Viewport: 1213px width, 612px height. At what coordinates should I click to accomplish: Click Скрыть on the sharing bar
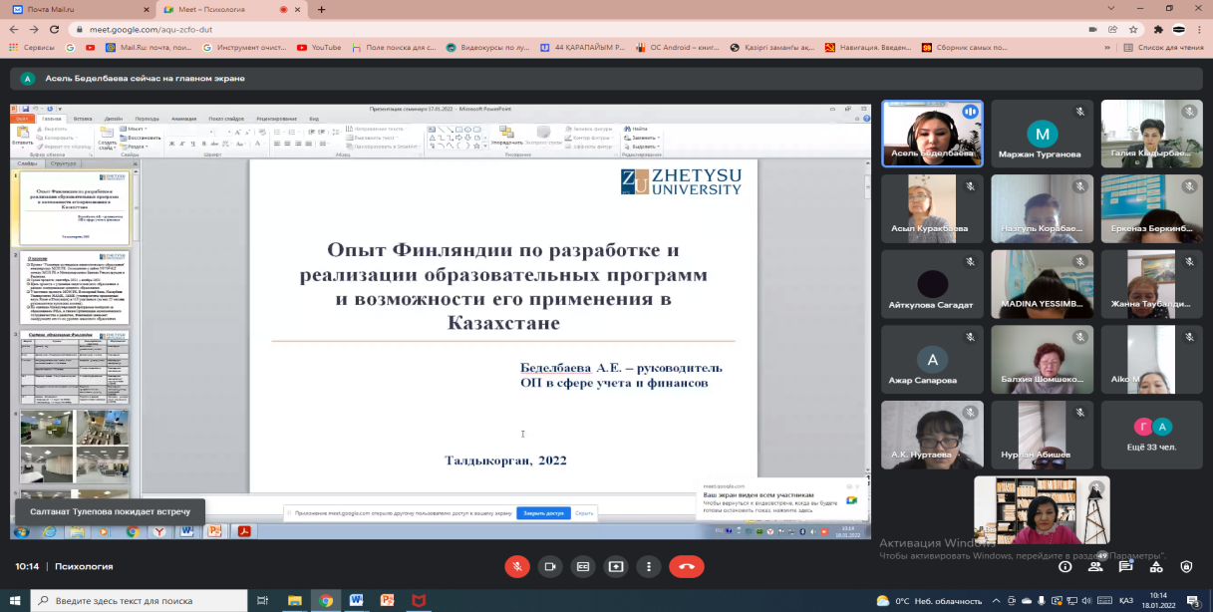click(x=584, y=513)
